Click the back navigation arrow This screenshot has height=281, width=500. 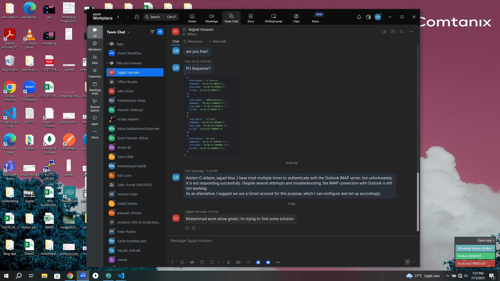(x=118, y=17)
